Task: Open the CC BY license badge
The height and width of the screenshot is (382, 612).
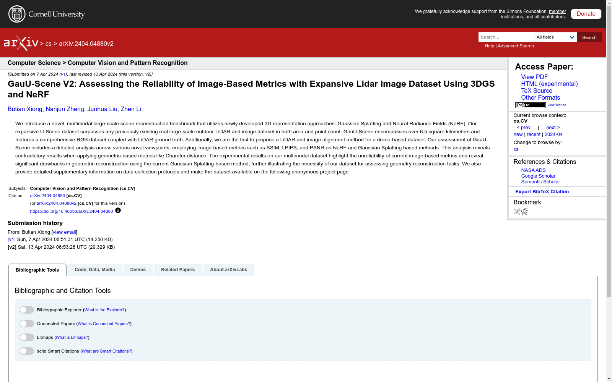Action: [x=530, y=105]
